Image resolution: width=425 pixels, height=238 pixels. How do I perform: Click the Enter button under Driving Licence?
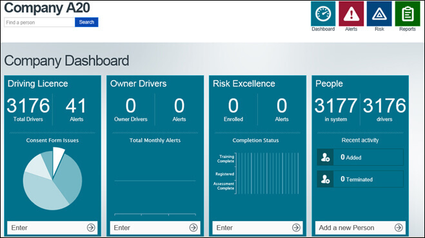coord(53,228)
